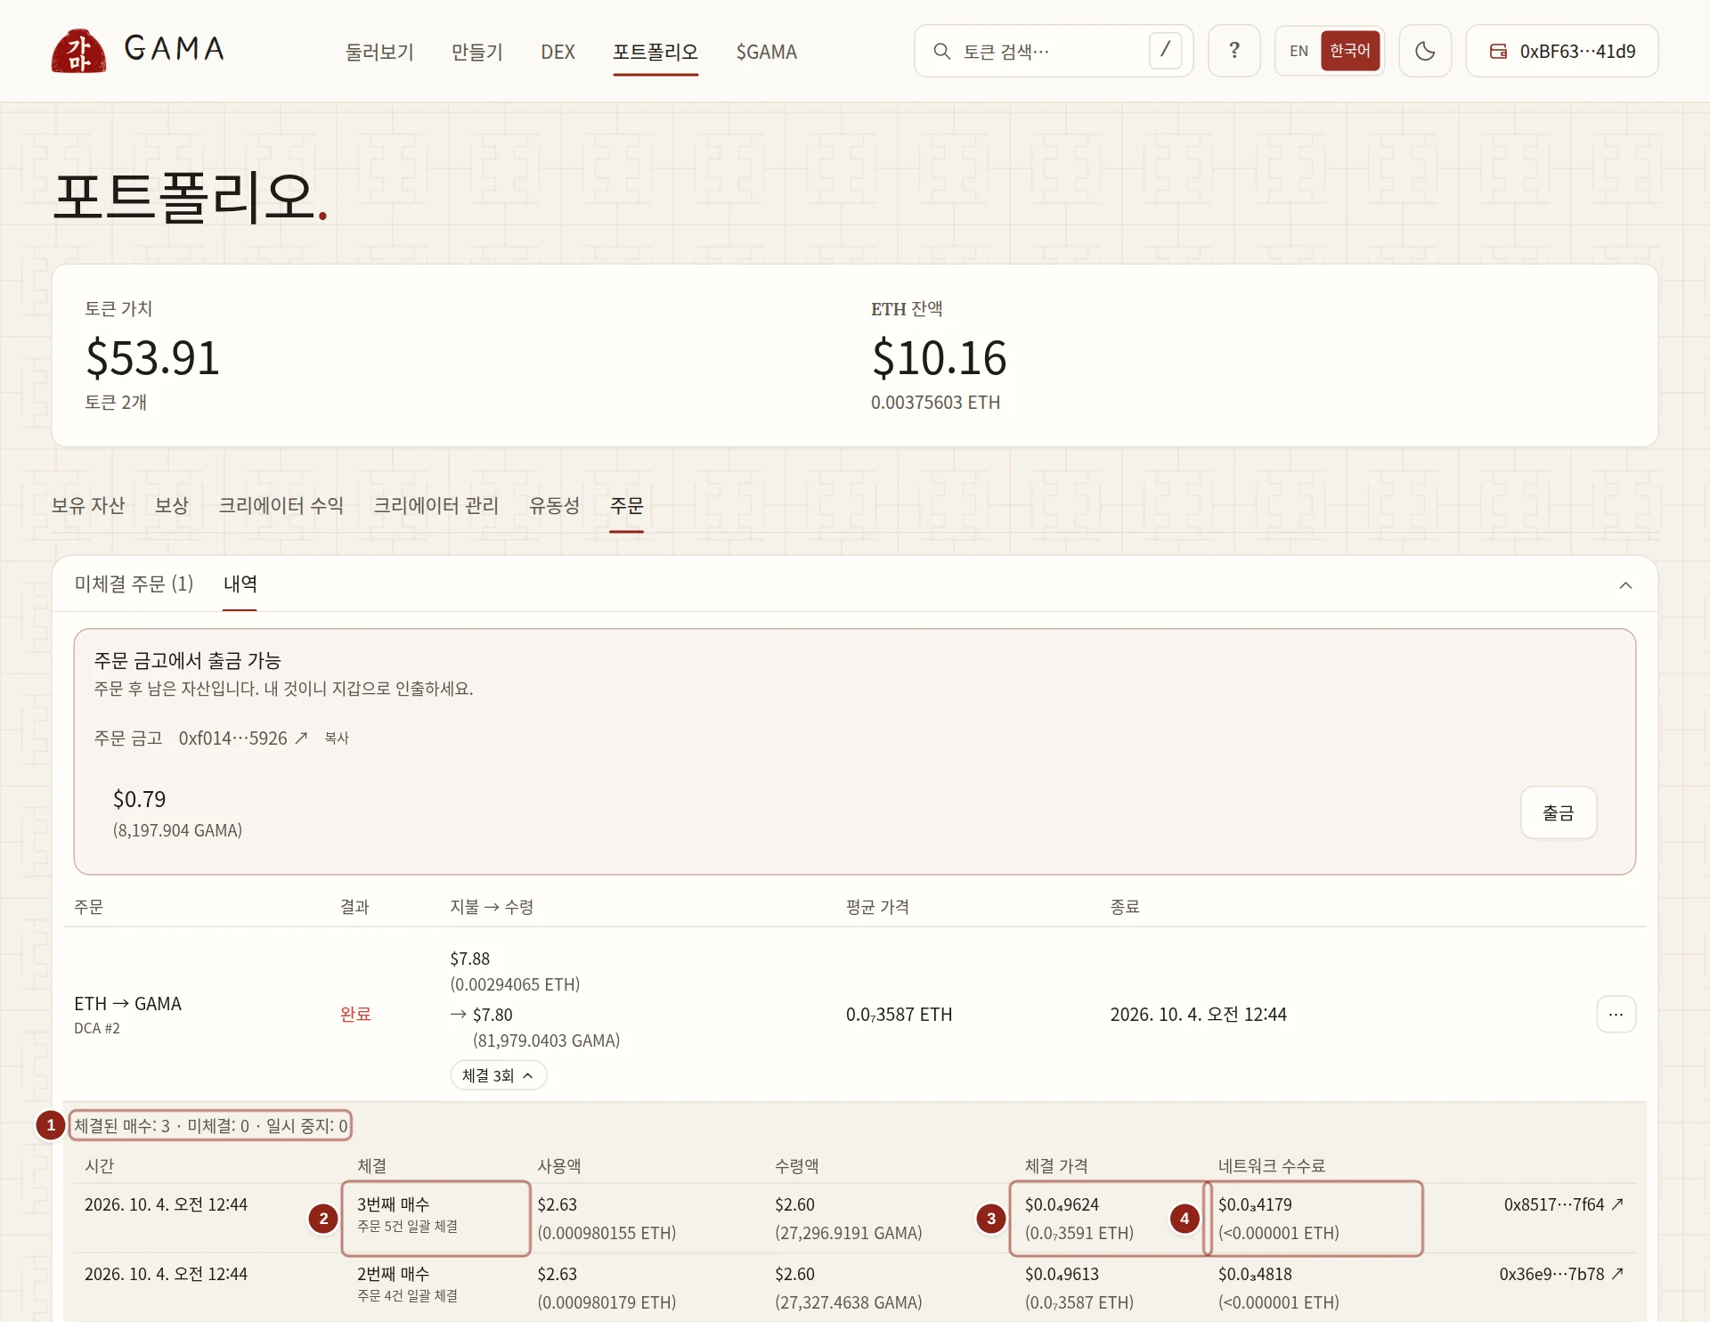Toggle dark mode moon icon
The image size is (1710, 1322).
click(1425, 51)
